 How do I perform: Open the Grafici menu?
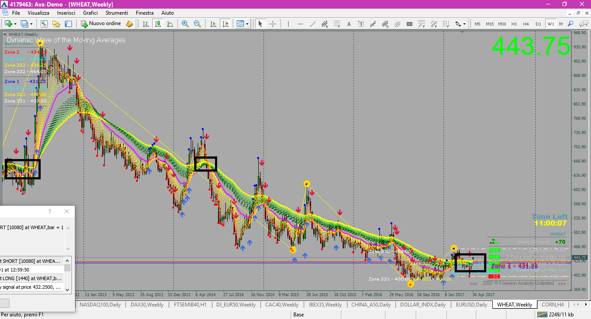point(90,13)
